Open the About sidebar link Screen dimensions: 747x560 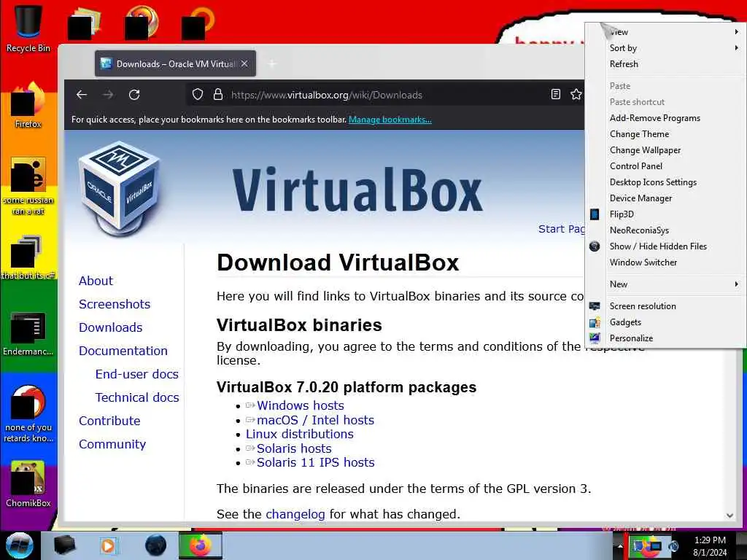point(96,281)
